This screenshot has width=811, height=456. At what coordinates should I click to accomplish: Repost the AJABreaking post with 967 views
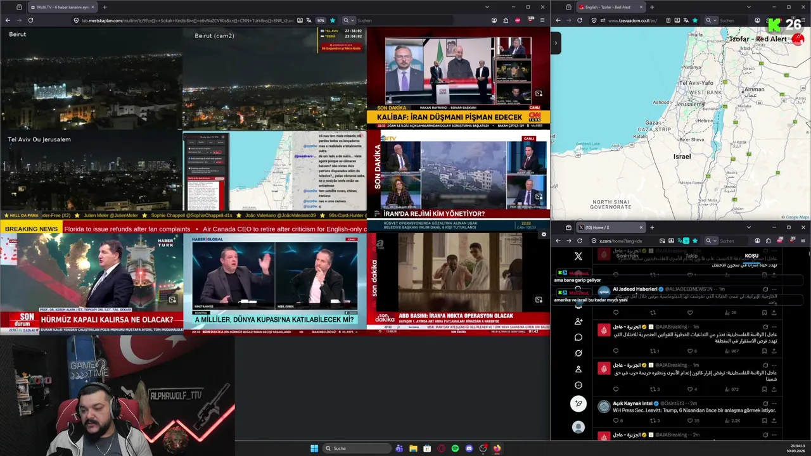(653, 351)
